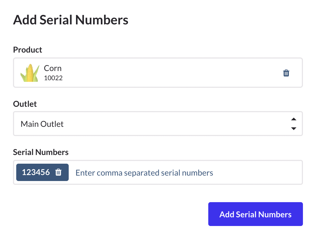This screenshot has height=239, width=317.
Task: Click the product code 10022
Action: 53,78
